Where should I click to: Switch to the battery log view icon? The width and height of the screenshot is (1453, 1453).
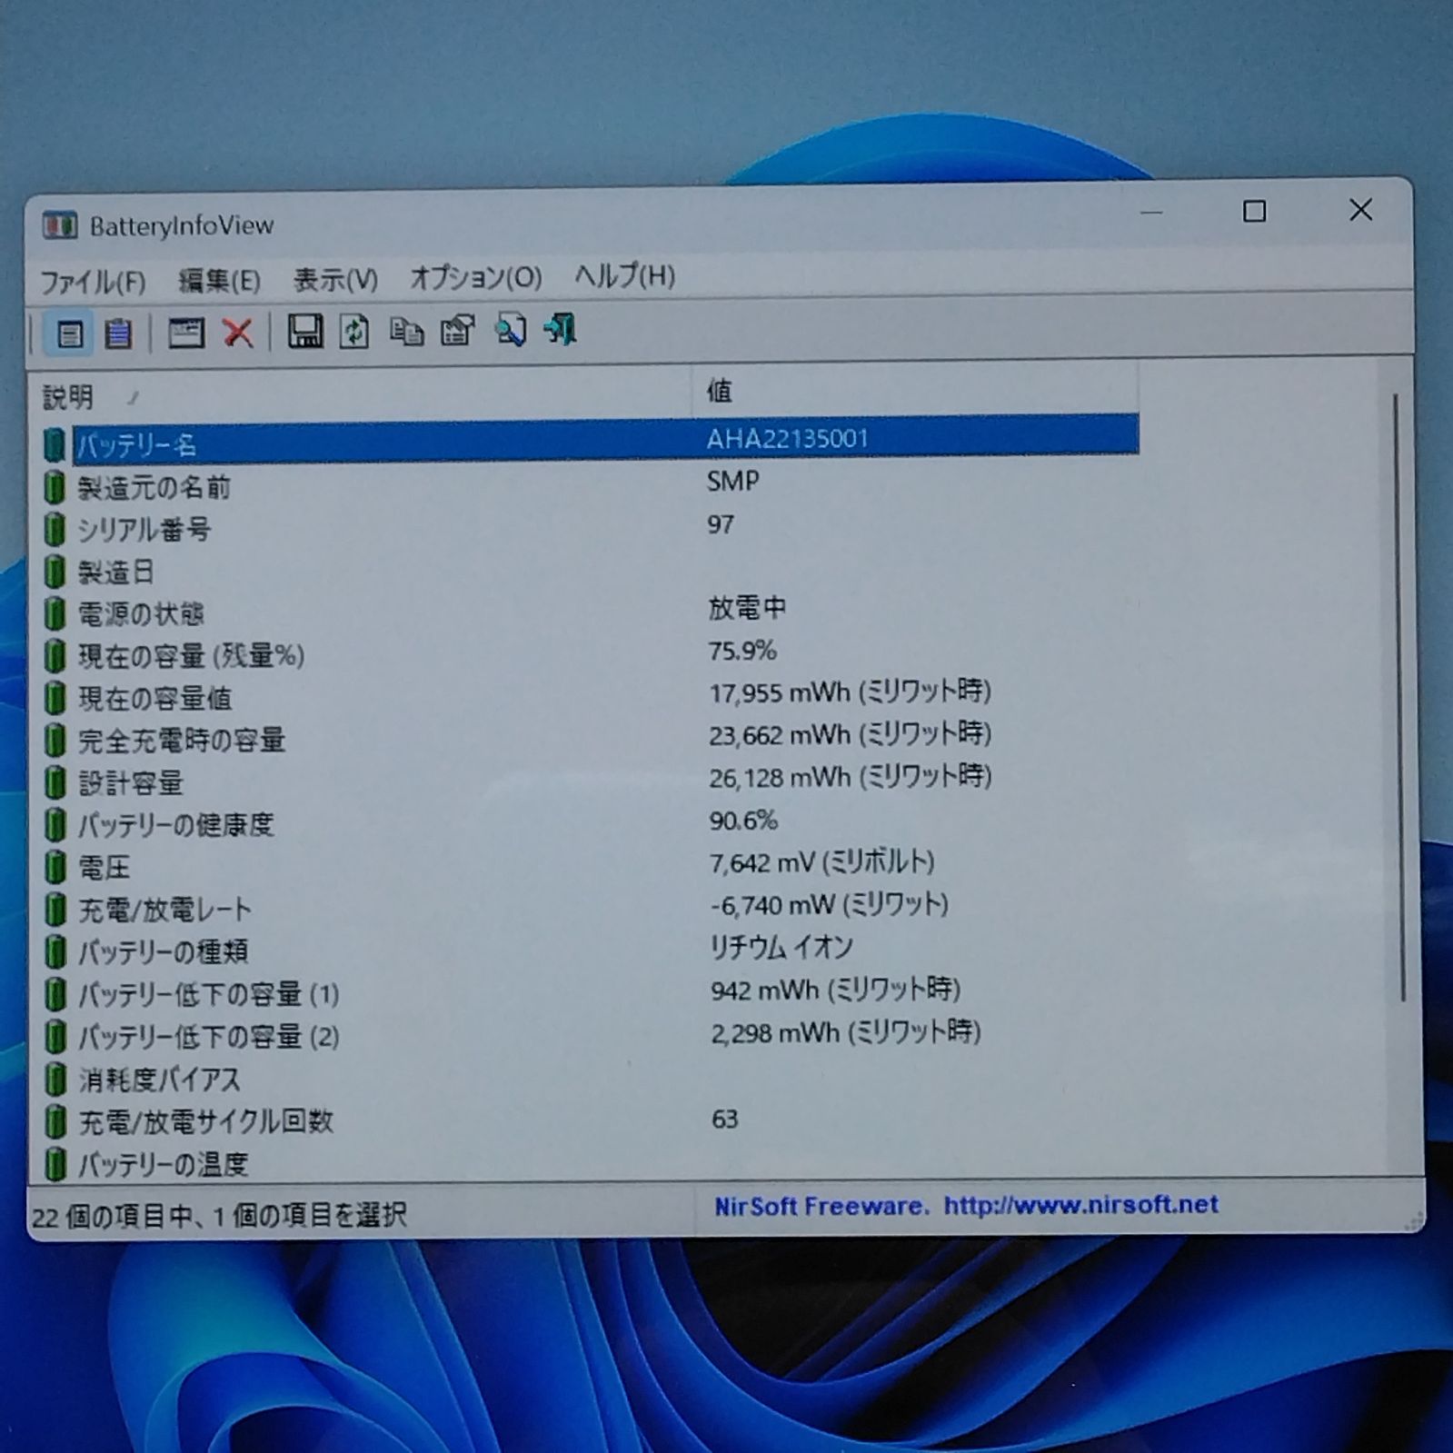point(118,334)
